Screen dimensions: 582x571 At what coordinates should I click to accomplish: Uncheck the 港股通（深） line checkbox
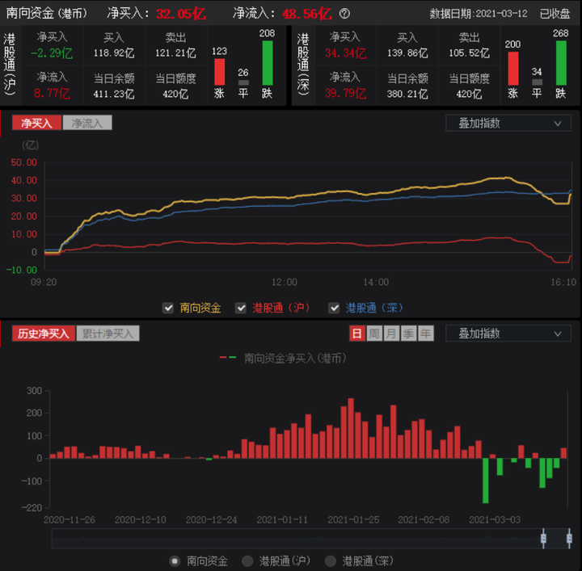334,308
